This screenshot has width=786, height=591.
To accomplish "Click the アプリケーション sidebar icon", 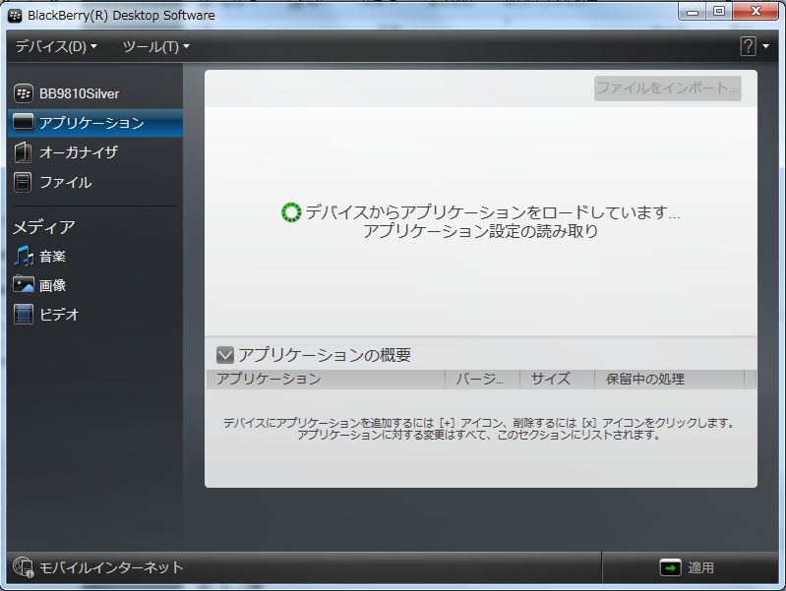I will click(23, 122).
